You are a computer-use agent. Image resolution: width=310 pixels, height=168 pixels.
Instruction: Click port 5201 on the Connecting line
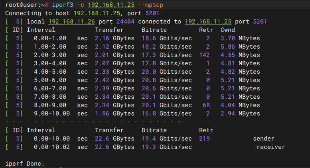pos(152,13)
